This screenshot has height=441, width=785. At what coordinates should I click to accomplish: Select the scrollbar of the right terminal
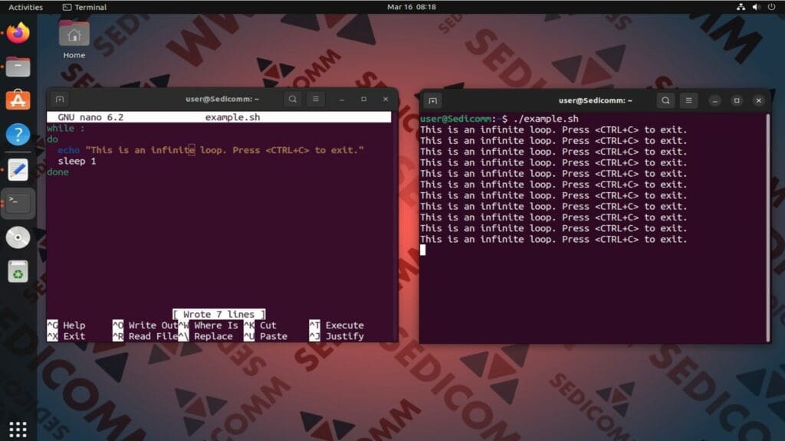point(767,227)
